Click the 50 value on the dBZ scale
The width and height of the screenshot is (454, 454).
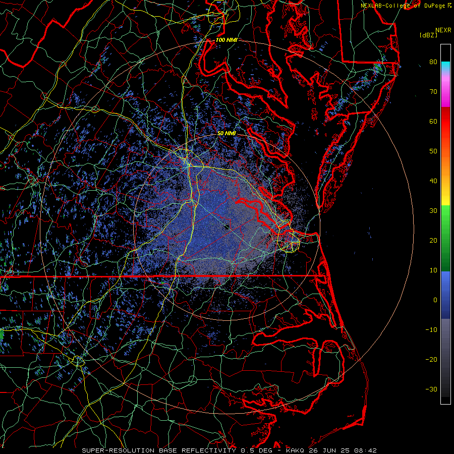[x=433, y=151]
